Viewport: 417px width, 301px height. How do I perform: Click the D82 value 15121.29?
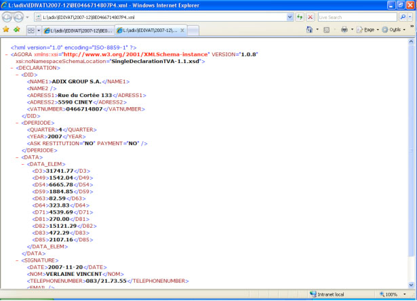click(63, 226)
